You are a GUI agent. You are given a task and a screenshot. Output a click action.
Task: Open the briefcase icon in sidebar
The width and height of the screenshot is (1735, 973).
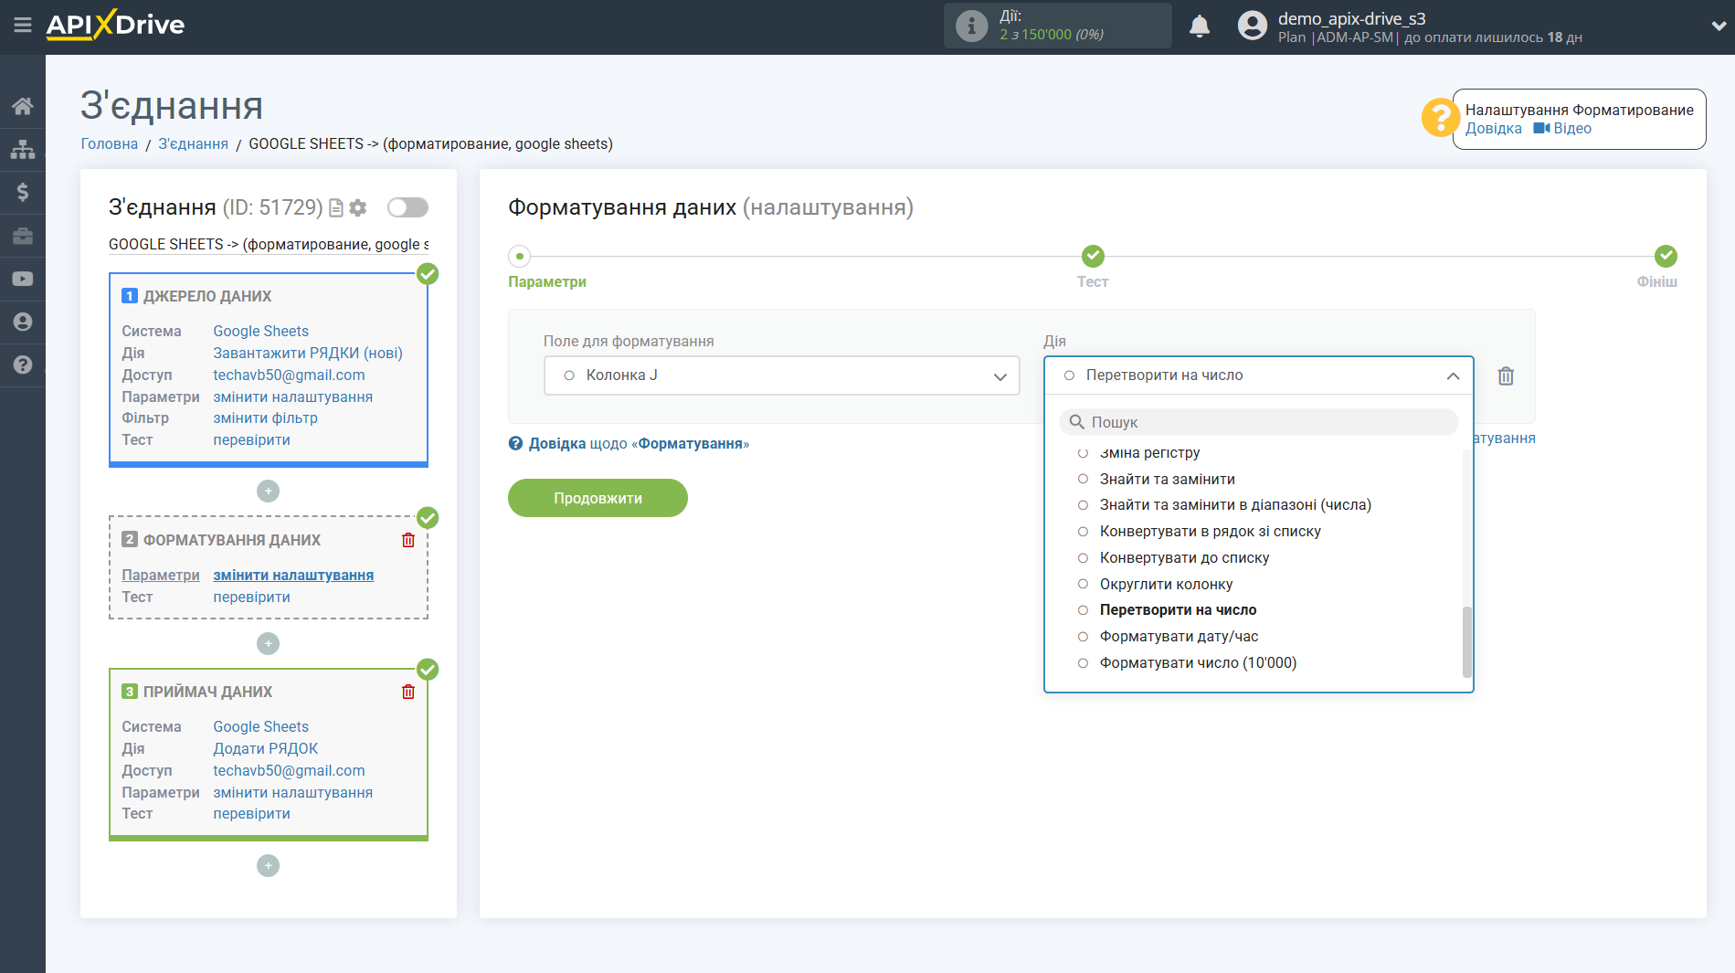click(x=23, y=236)
